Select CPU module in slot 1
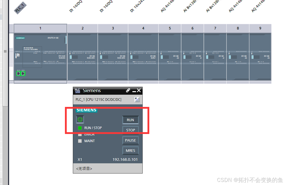The height and width of the screenshot is (185, 284). pos(40,57)
